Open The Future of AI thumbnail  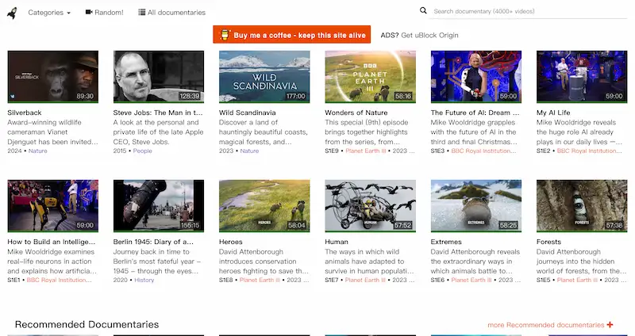coord(475,76)
